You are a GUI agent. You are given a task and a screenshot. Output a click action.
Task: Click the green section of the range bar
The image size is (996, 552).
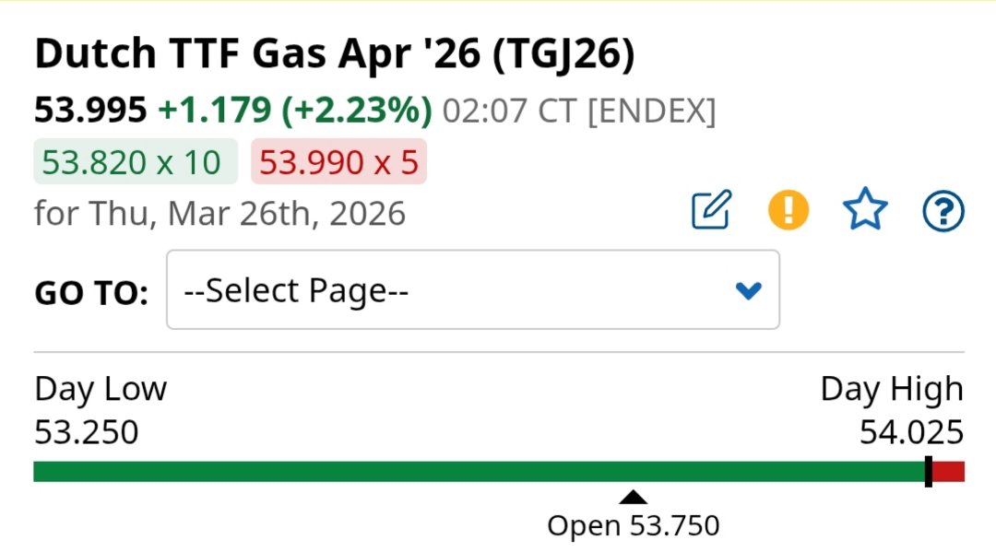(461, 472)
